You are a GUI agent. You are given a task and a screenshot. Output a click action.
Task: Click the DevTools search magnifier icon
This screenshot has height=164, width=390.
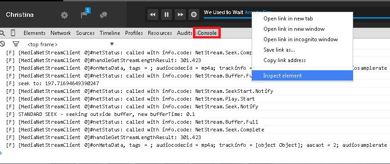pos(2,33)
